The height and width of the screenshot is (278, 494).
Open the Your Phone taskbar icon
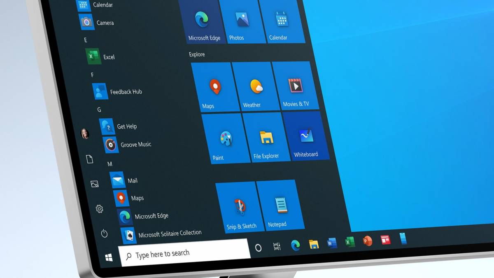[x=403, y=238]
